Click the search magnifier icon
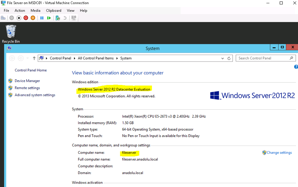298x187 pixels. pos(291,58)
